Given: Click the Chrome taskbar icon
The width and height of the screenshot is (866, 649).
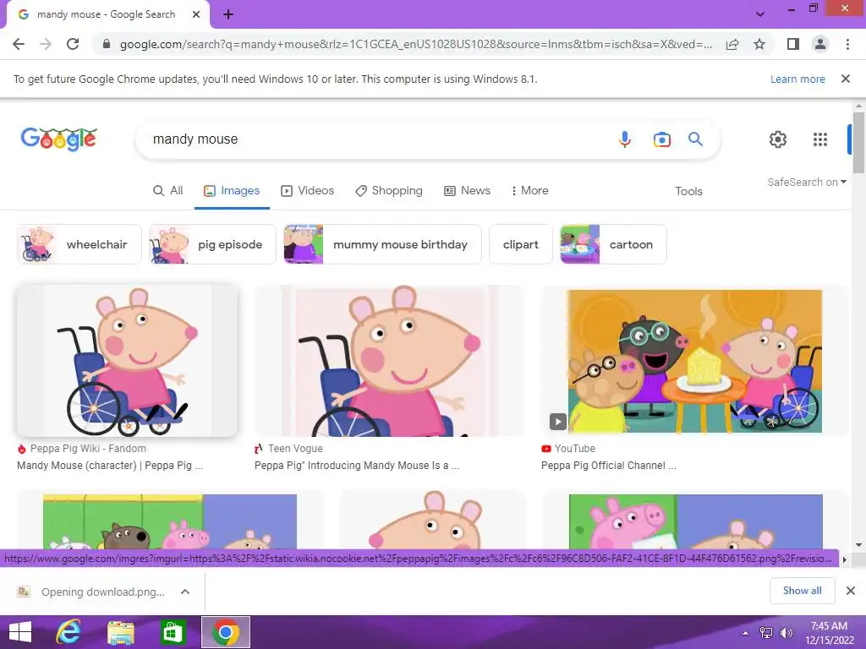Looking at the screenshot, I should tap(225, 632).
